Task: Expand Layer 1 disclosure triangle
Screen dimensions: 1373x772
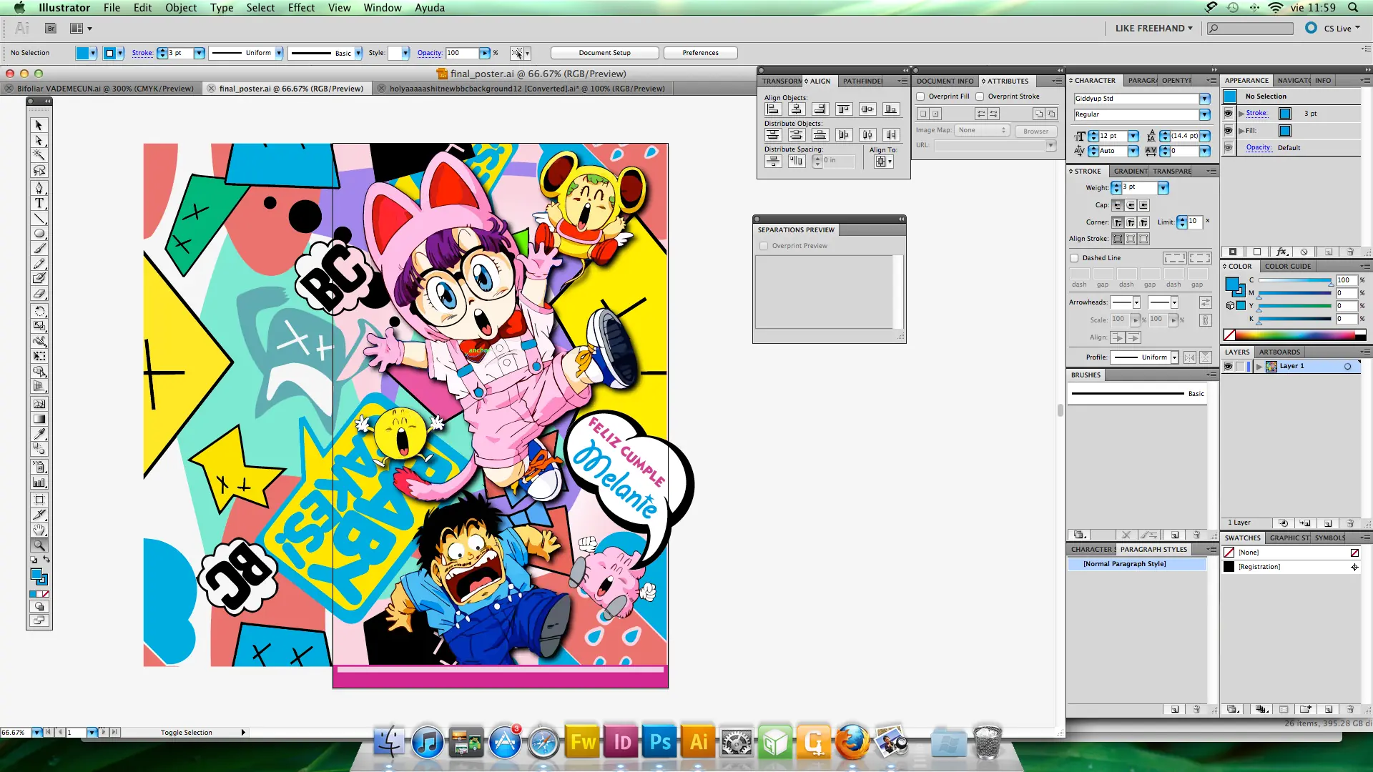Action: tap(1259, 366)
